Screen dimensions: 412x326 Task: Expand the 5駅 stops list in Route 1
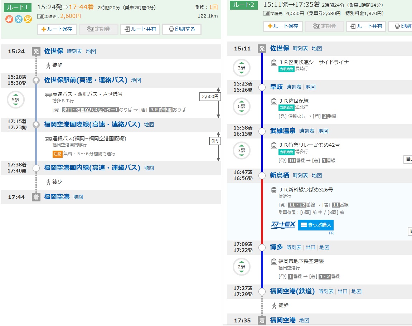tap(15, 100)
